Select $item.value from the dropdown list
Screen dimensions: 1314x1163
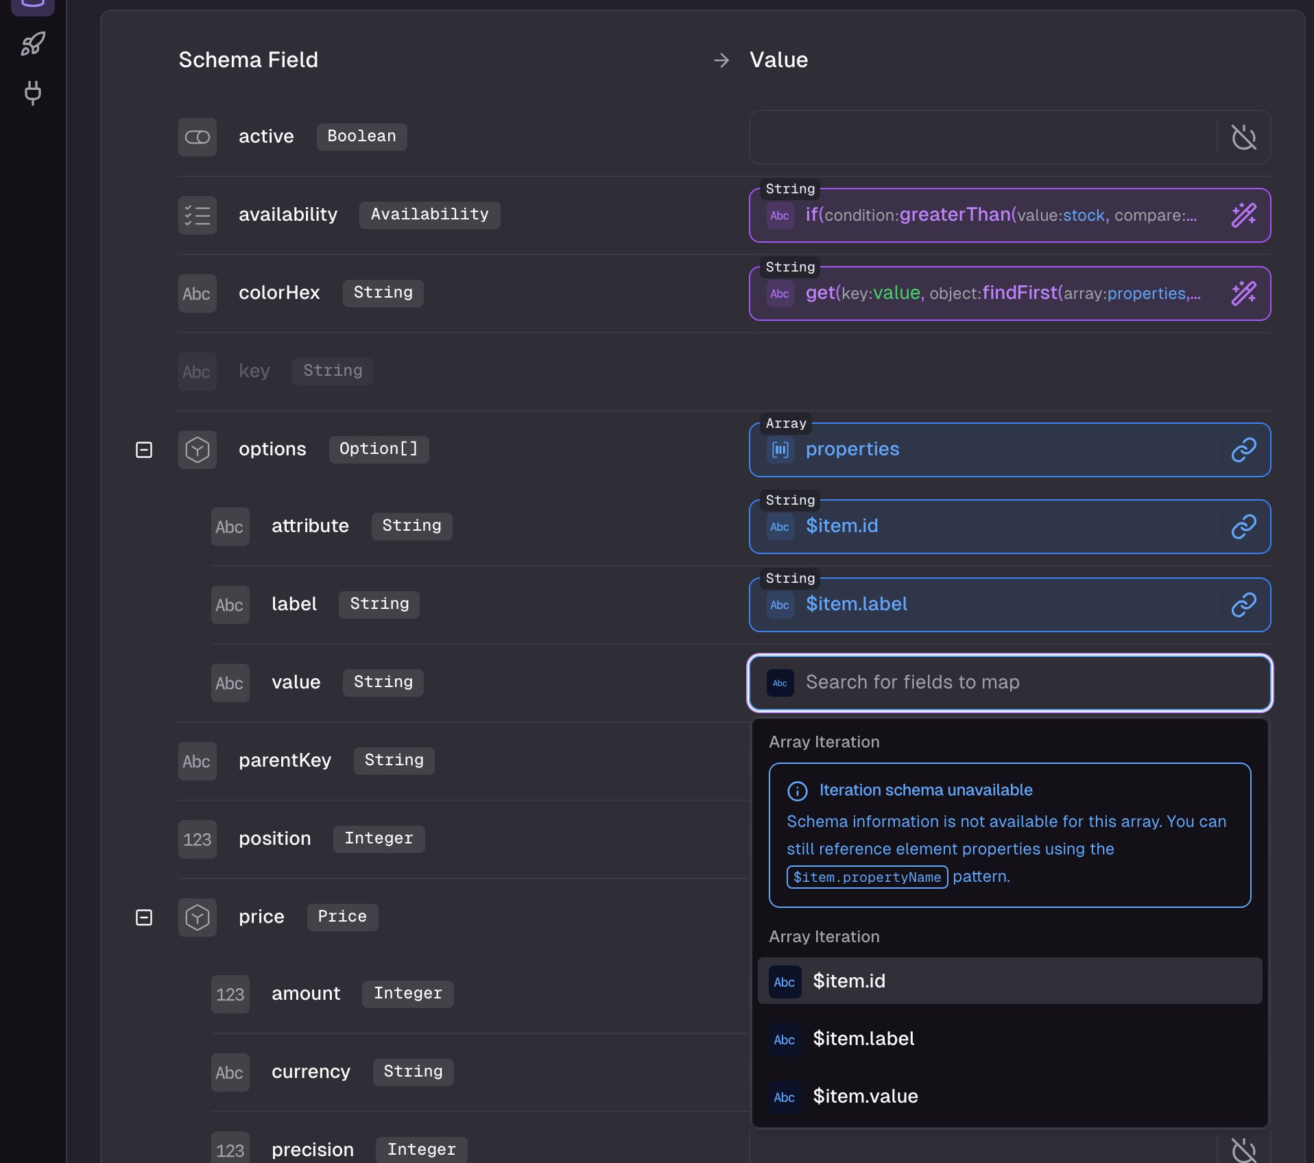click(1010, 1096)
